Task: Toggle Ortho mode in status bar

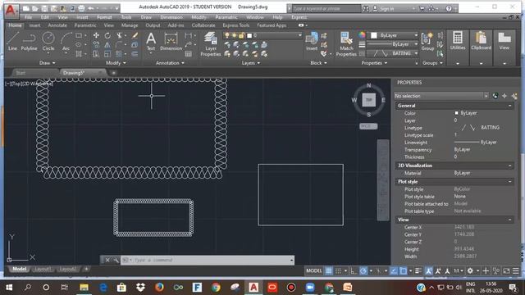Action: (x=354, y=270)
